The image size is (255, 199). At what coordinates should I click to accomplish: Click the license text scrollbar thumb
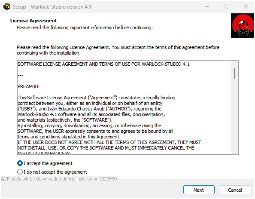234,73
